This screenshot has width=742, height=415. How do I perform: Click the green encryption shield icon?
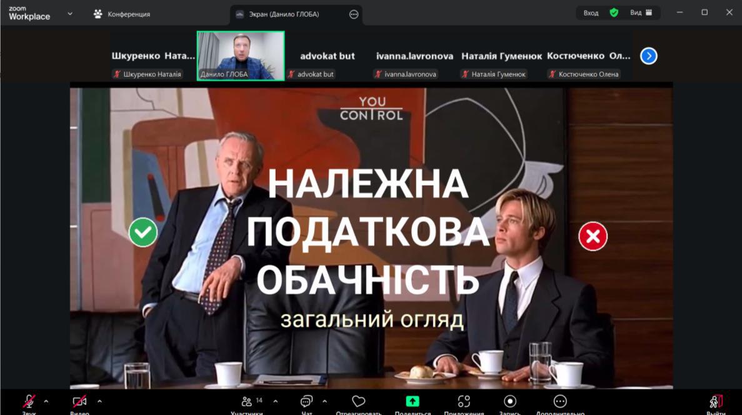(614, 12)
